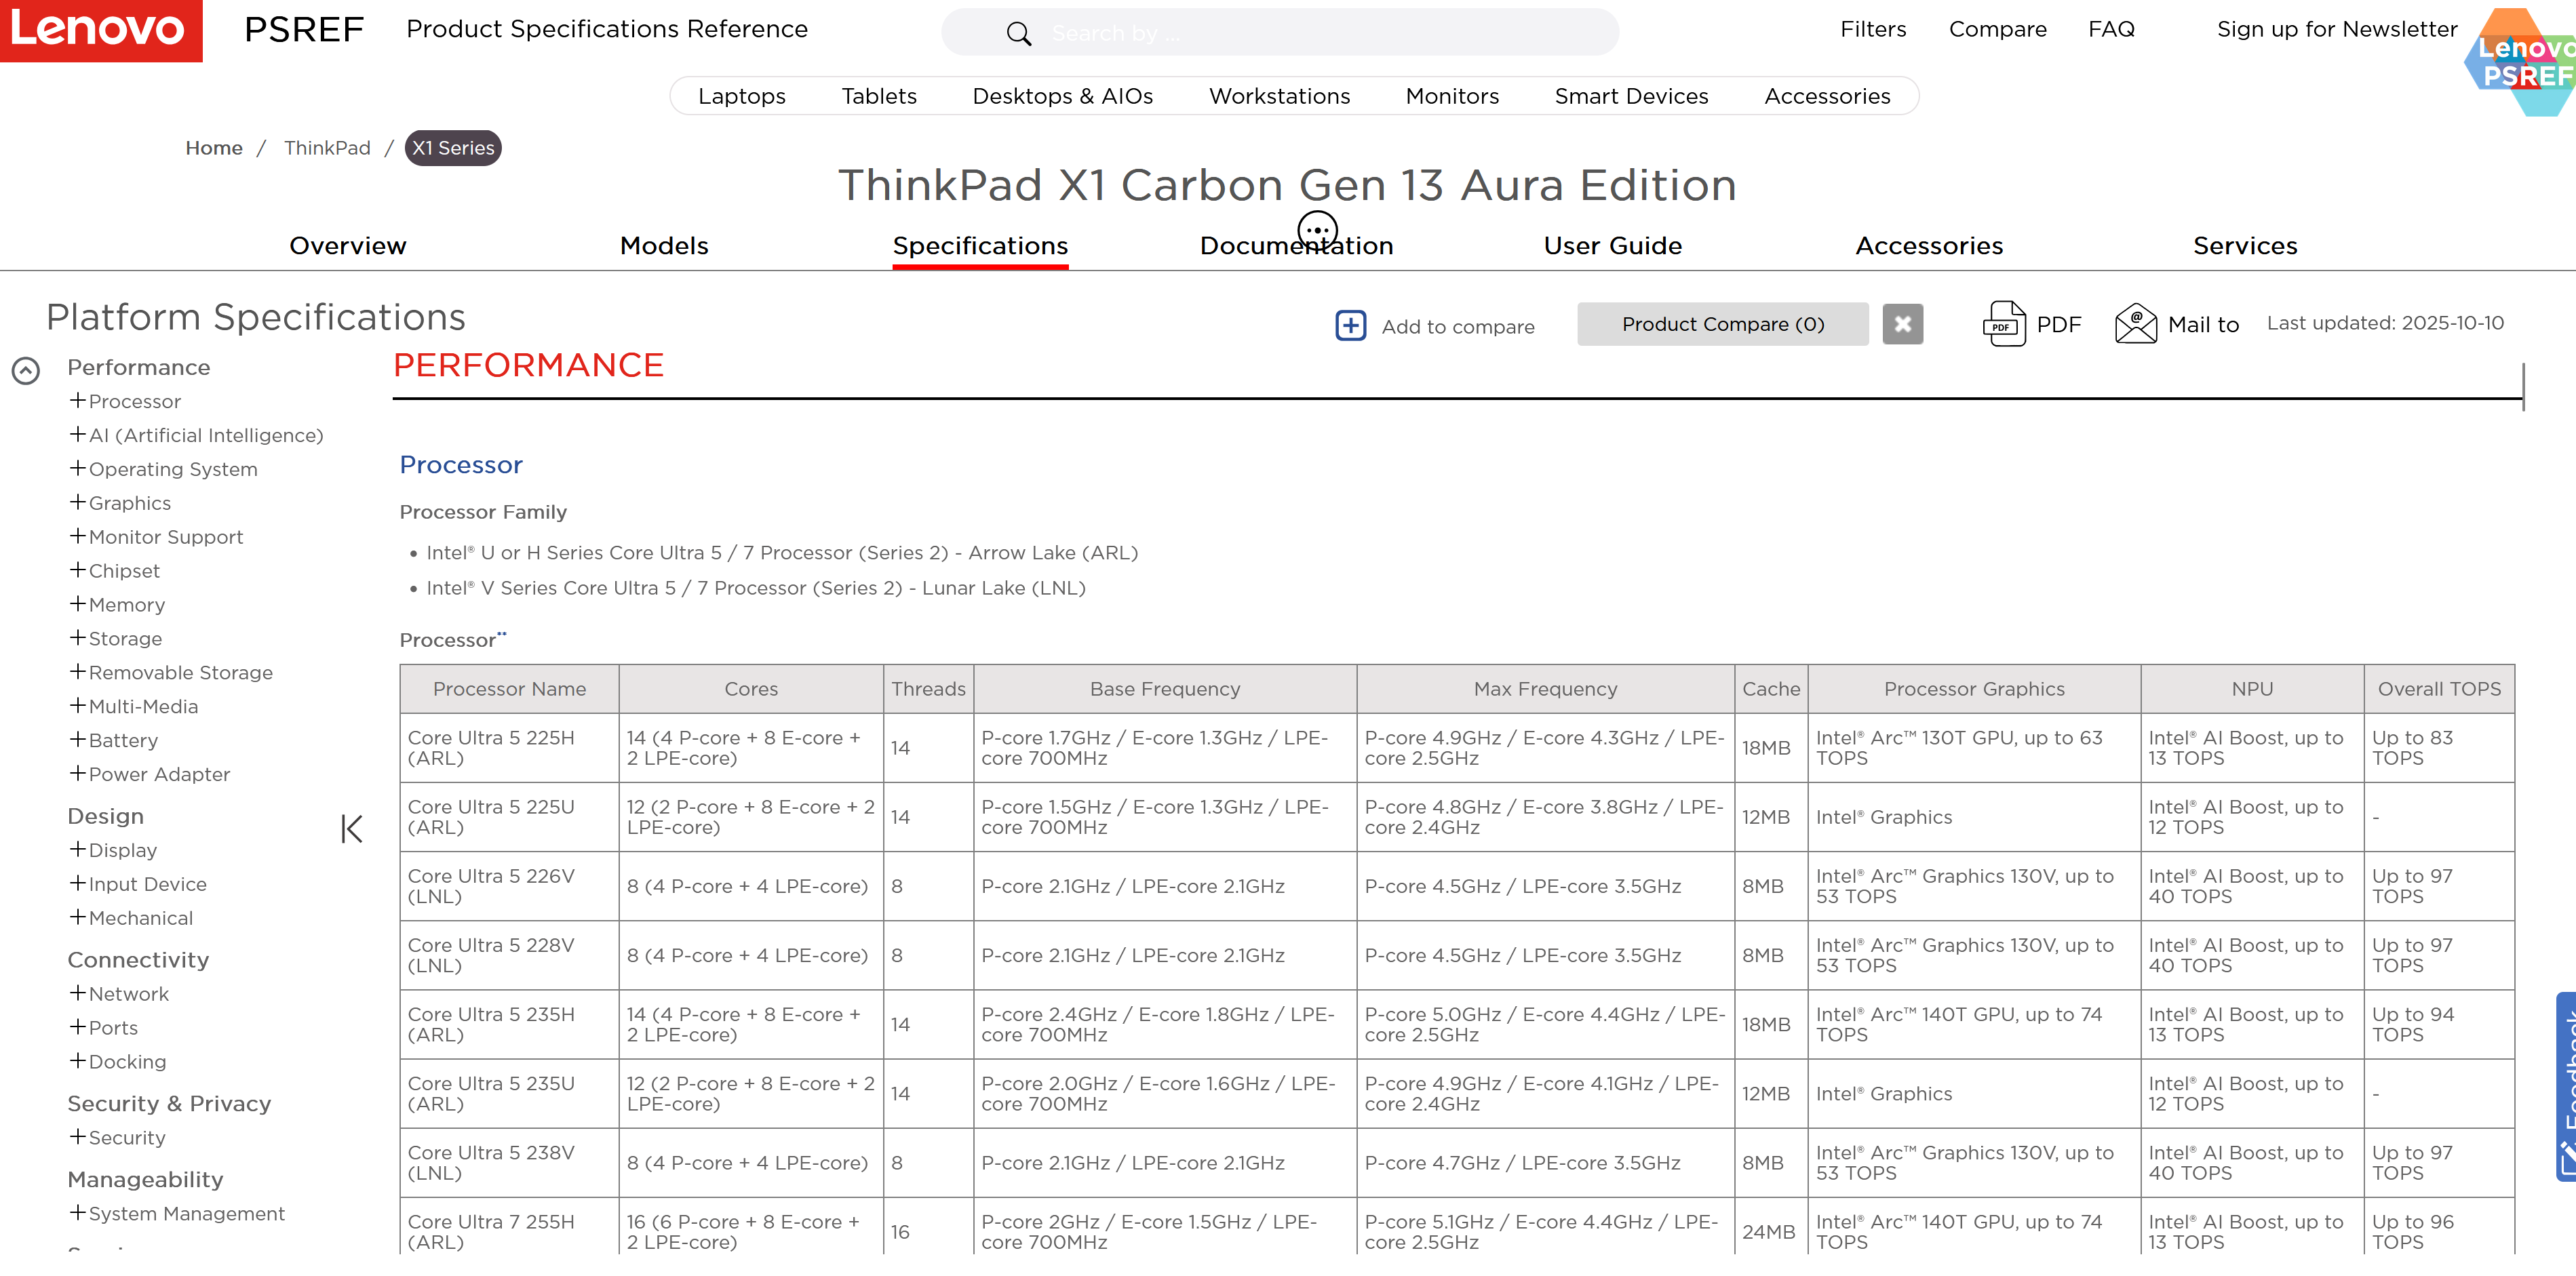
Task: Open the User Guide tab
Action: click(1612, 246)
